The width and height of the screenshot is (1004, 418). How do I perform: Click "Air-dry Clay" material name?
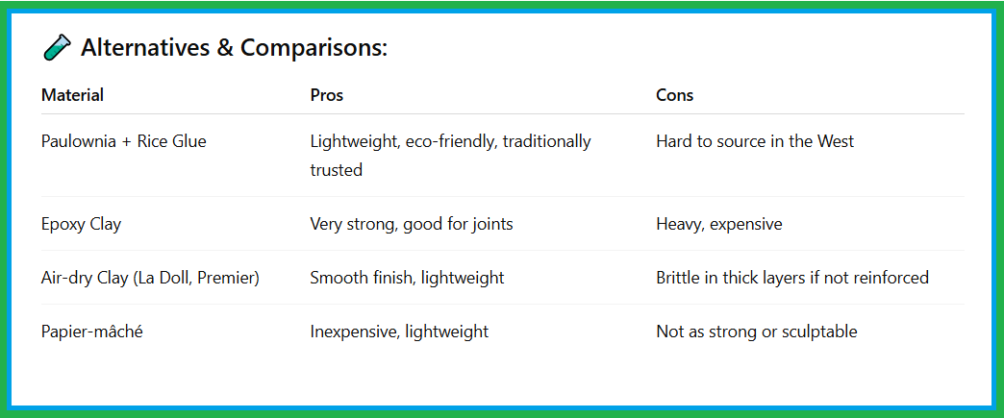[87, 278]
